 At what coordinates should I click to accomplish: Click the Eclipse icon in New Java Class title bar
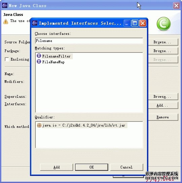5,6
